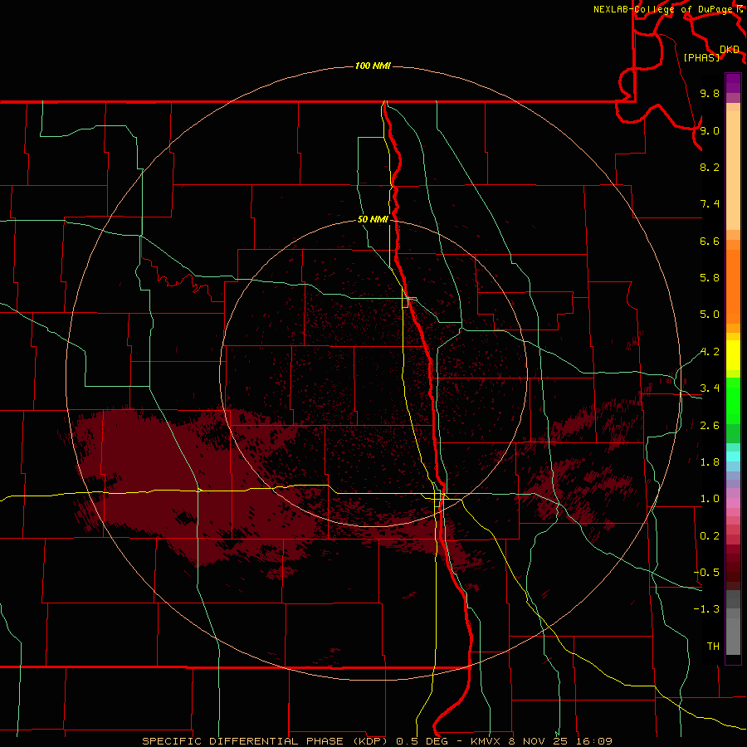Click the "100 NMI" range ring label
Screen dimensions: 747x747
373,66
